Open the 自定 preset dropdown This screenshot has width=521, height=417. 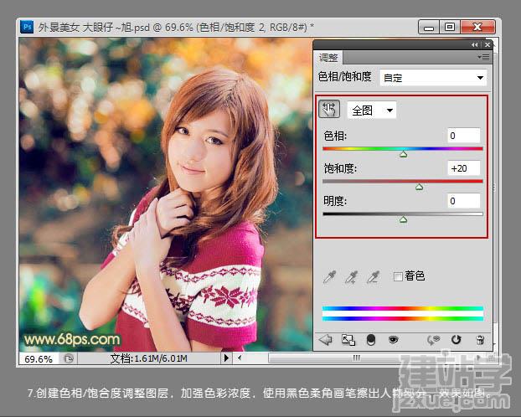click(433, 78)
